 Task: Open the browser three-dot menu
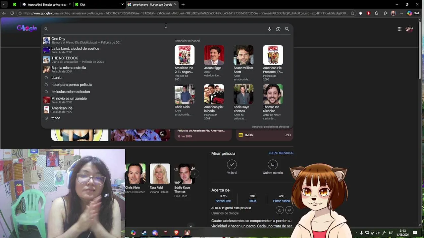[x=401, y=13]
